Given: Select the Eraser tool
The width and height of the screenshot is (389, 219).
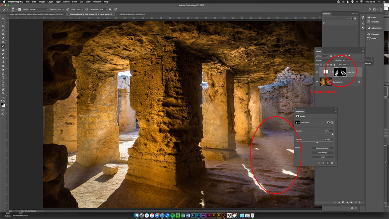Looking at the screenshot, I should 3,58.
